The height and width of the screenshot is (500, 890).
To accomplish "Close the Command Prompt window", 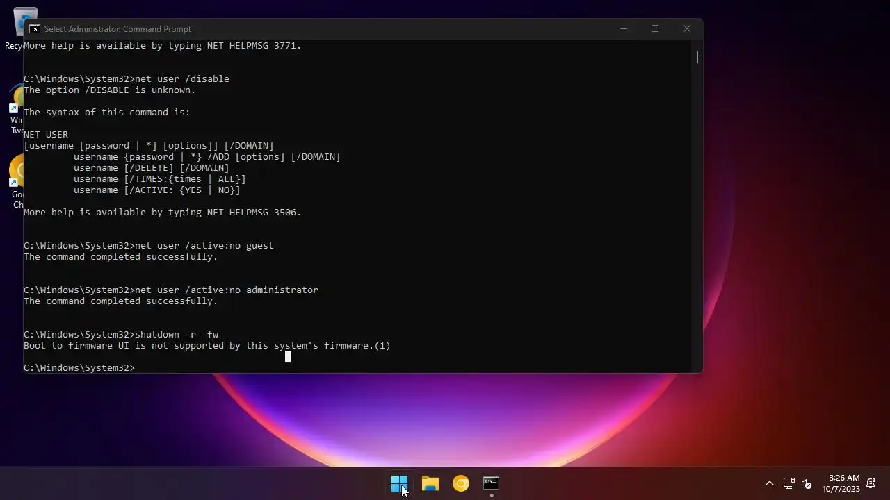I will point(687,28).
